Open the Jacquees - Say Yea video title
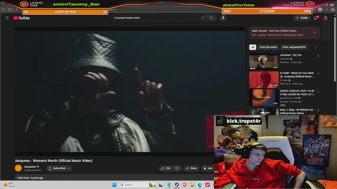 tap(291, 55)
